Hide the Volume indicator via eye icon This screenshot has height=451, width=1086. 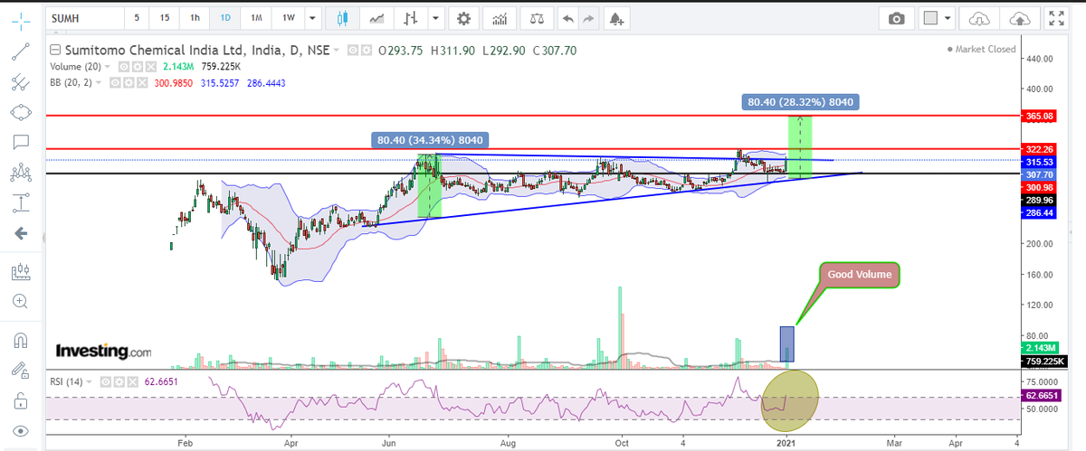tap(124, 67)
